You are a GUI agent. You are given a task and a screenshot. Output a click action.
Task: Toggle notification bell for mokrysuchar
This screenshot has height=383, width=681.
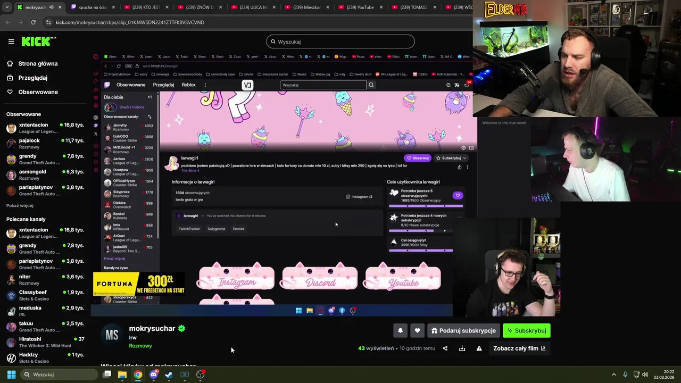click(400, 331)
